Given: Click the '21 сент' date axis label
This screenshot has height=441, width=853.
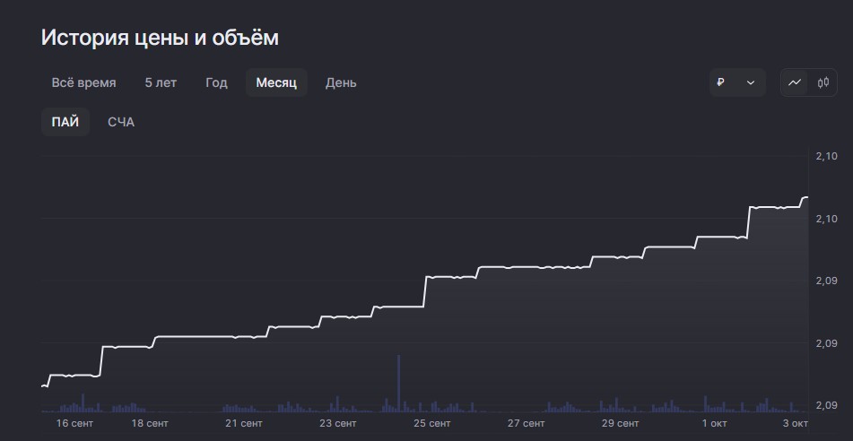Looking at the screenshot, I should click(x=244, y=423).
